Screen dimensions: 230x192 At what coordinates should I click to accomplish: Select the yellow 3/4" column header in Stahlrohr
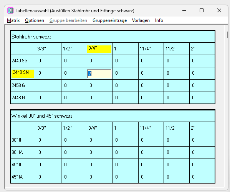click(99, 49)
